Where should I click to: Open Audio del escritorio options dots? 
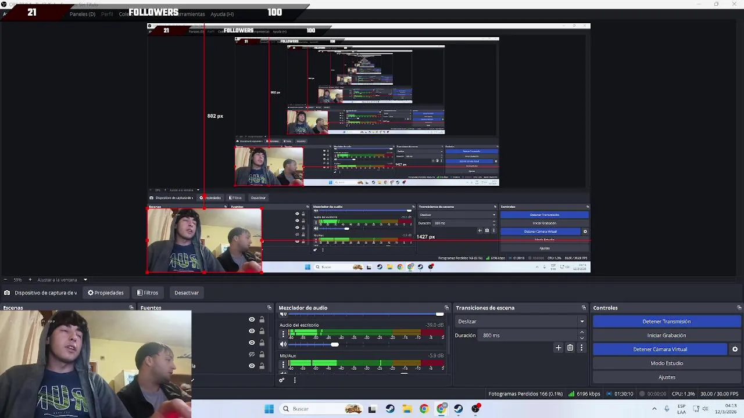[x=283, y=334]
